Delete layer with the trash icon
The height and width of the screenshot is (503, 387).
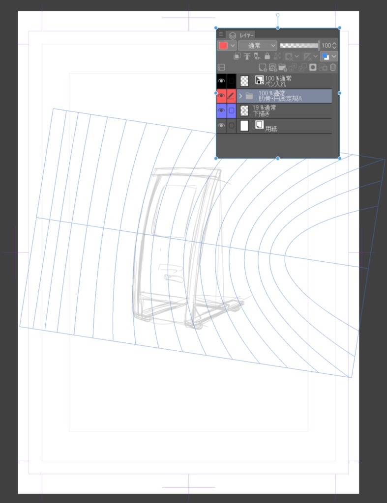tap(333, 67)
